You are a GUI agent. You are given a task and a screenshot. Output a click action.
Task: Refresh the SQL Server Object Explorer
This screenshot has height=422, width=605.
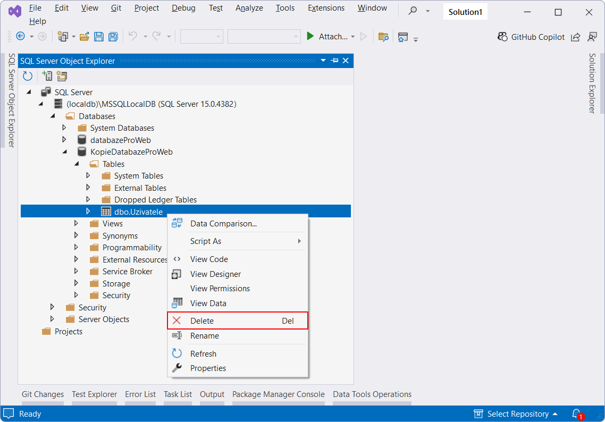click(27, 76)
